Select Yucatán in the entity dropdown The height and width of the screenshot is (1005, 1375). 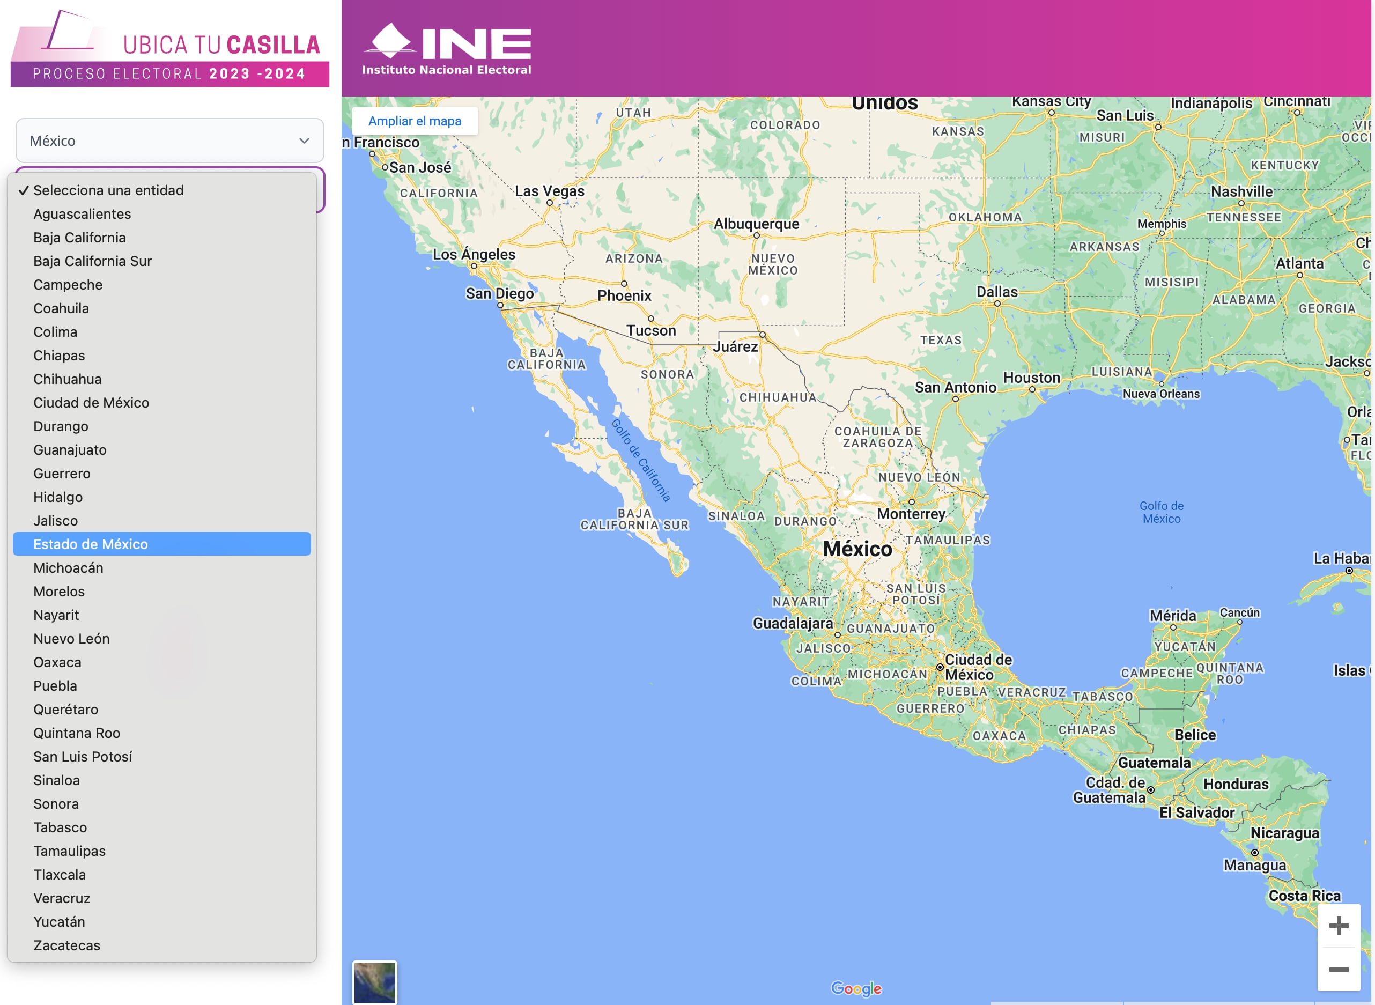(x=59, y=922)
